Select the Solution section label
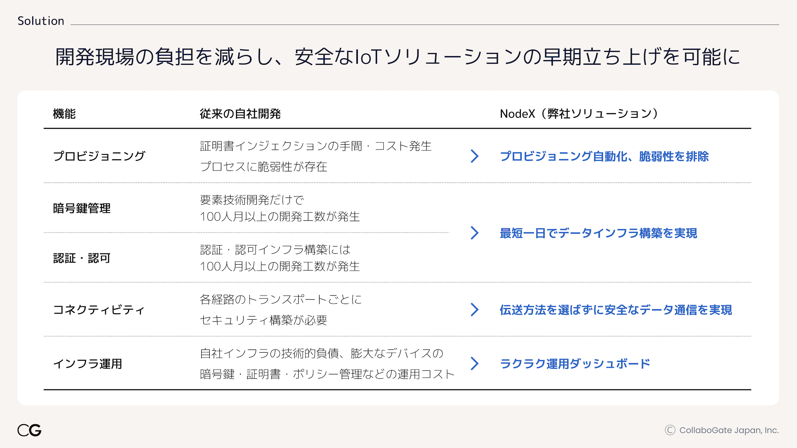Viewport: 797px width, 448px height. [x=41, y=21]
